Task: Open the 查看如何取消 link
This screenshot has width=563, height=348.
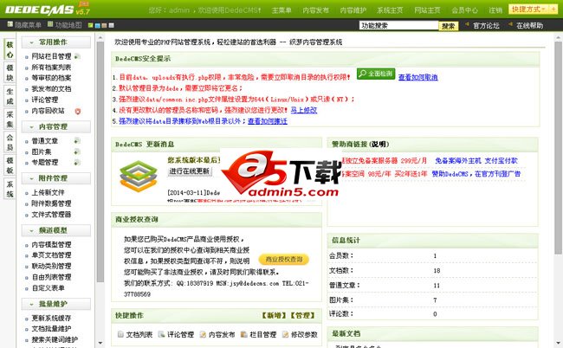Action: pyautogui.click(x=418, y=77)
